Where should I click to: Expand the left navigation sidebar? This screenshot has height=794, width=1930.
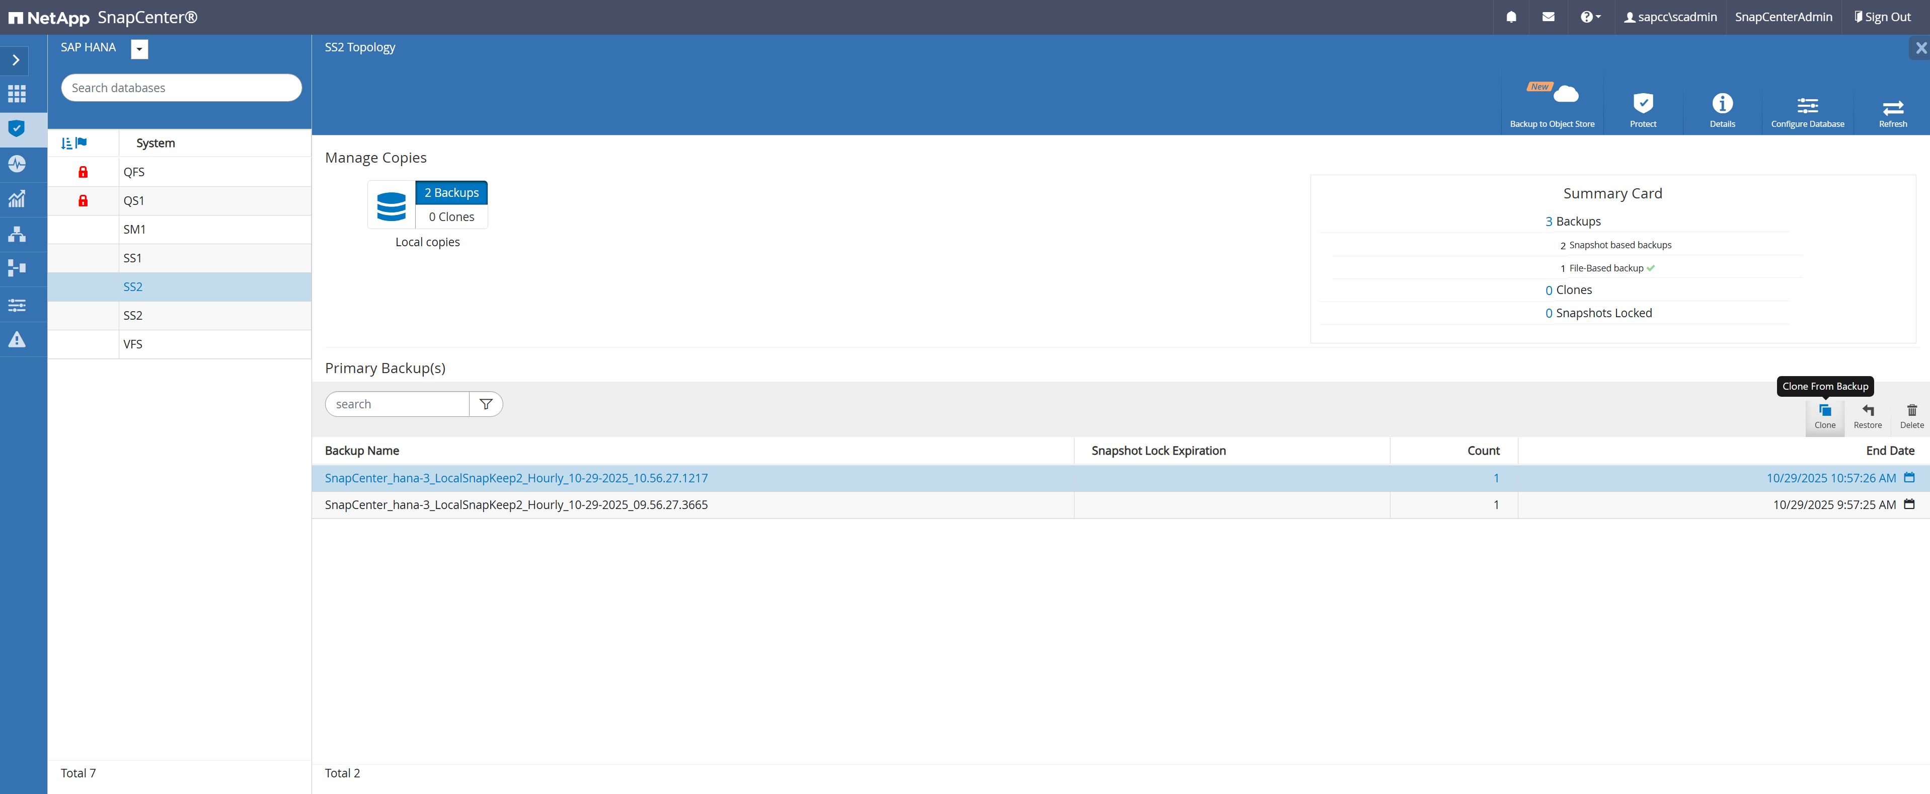(x=16, y=60)
